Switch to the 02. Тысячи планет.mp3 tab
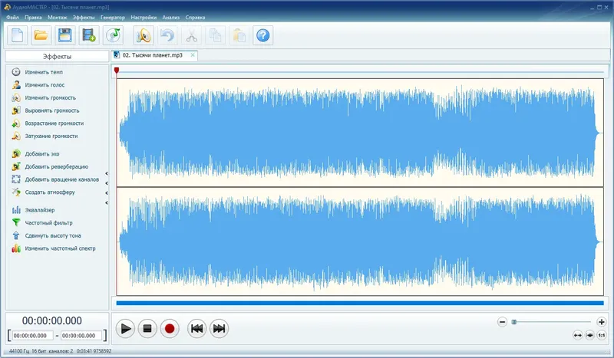The image size is (614, 358). point(153,55)
